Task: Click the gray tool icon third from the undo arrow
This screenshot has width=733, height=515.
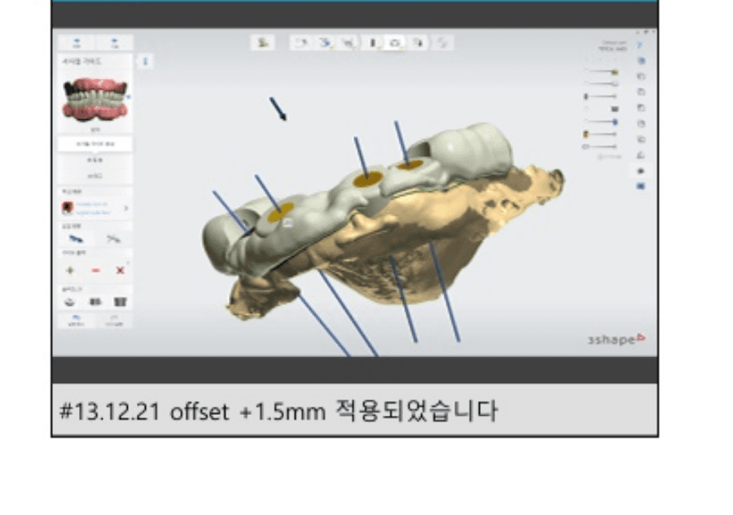Action: click(x=348, y=43)
